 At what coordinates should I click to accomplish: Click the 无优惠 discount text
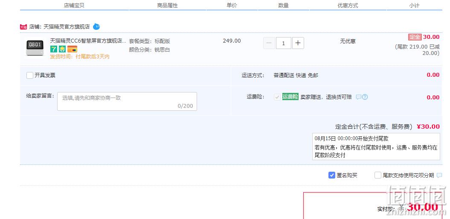[348, 41]
